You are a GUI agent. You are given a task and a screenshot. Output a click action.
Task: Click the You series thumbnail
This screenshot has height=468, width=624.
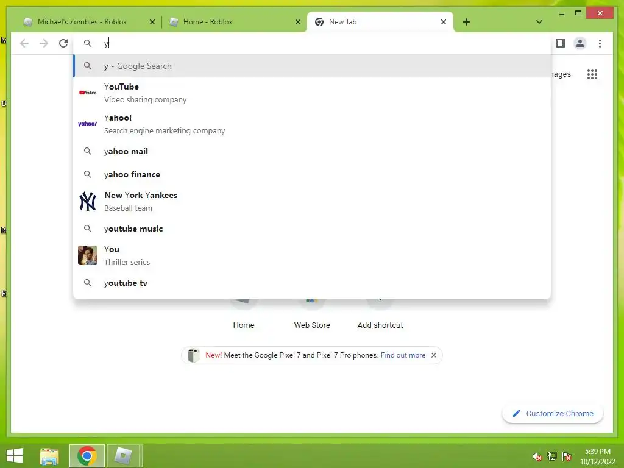tap(88, 255)
